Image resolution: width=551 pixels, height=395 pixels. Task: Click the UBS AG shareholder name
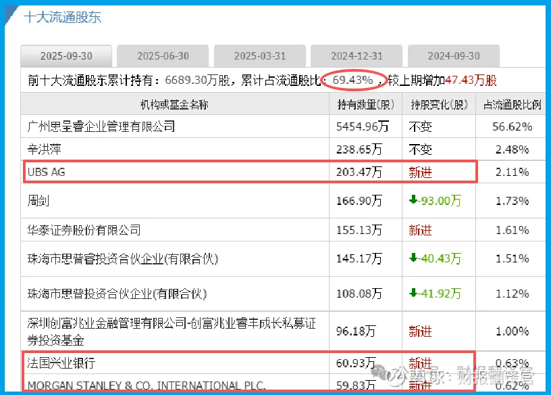pos(47,172)
